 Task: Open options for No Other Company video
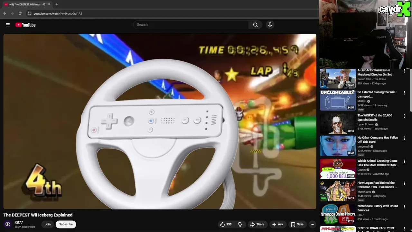[x=404, y=138]
